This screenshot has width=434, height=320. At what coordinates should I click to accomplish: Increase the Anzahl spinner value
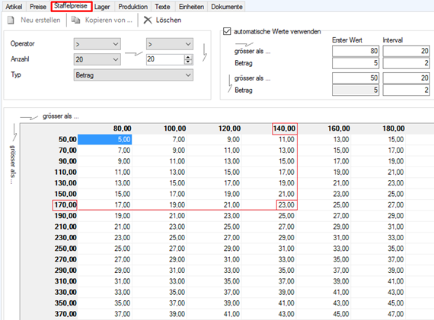click(188, 57)
